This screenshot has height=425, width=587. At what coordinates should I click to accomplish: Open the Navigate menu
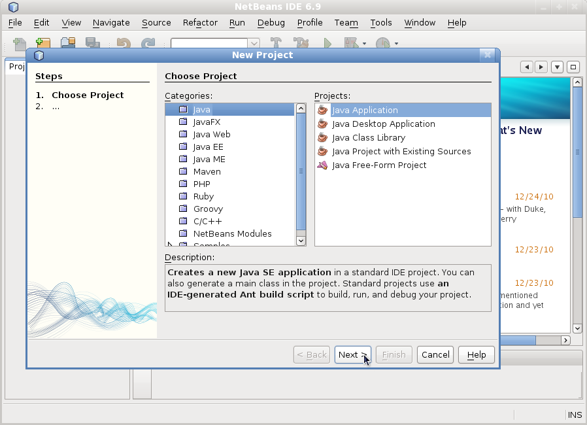[x=111, y=22]
